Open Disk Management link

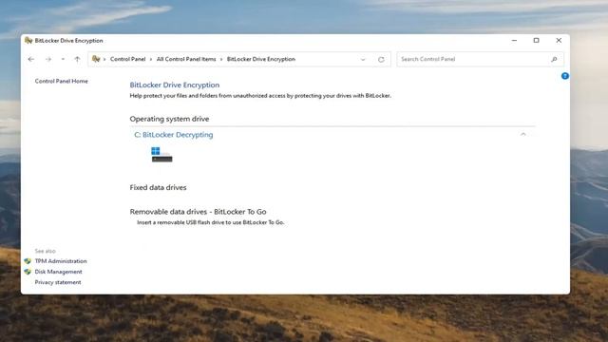(58, 272)
